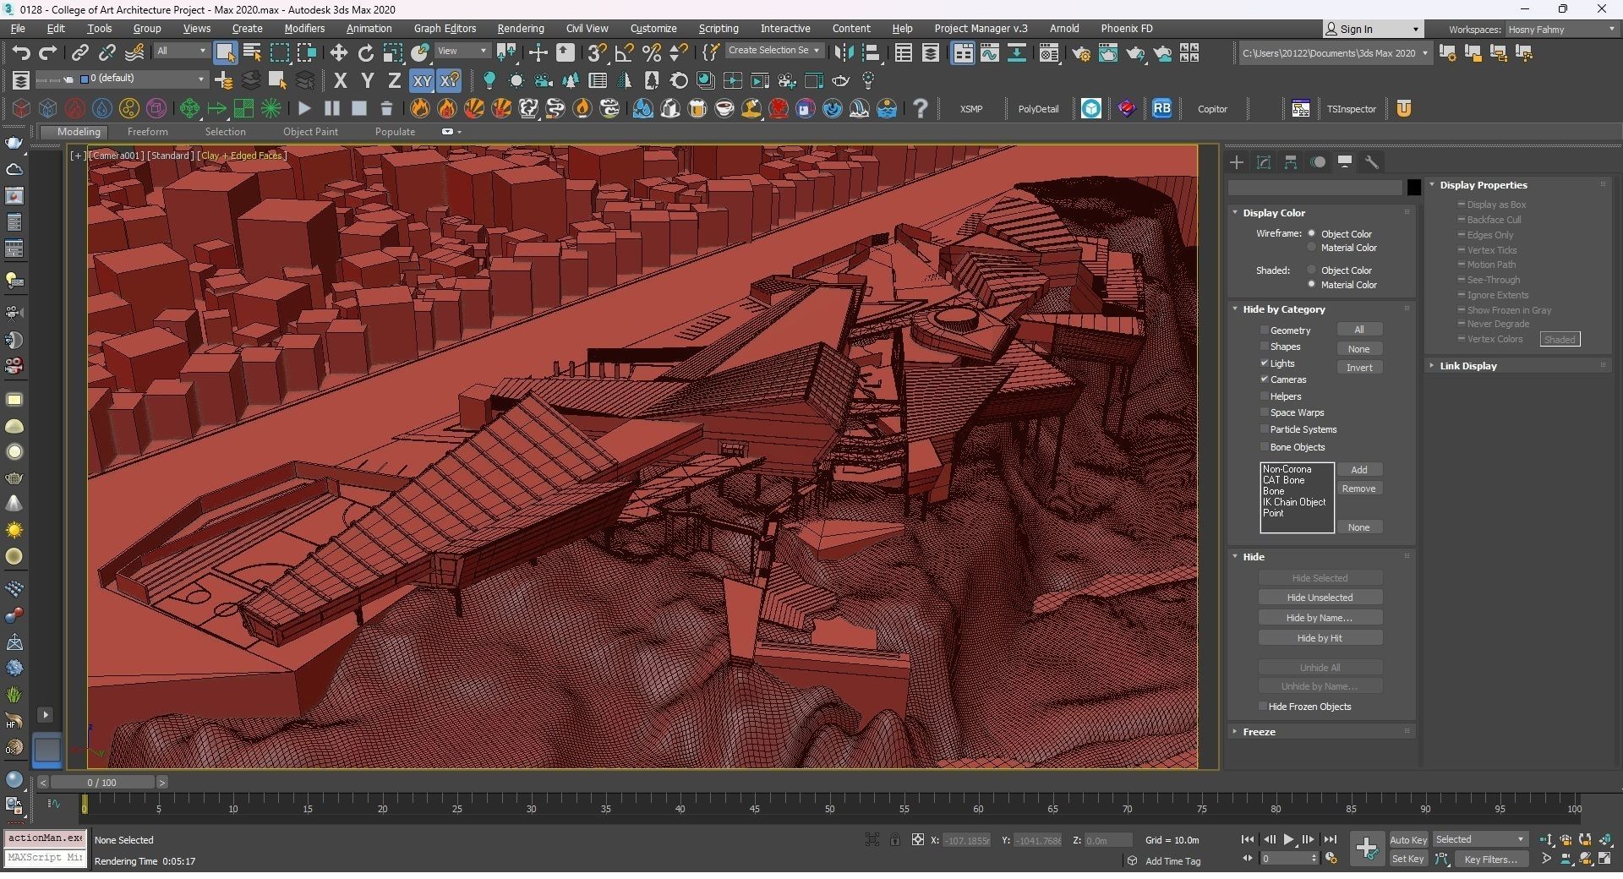Open the Rendering menu
This screenshot has height=879, width=1623.
(520, 29)
